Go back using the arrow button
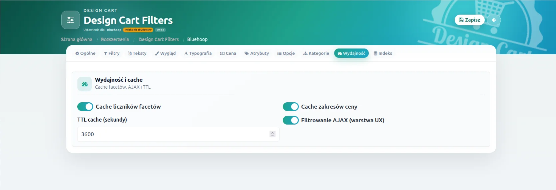556x190 pixels. (494, 20)
